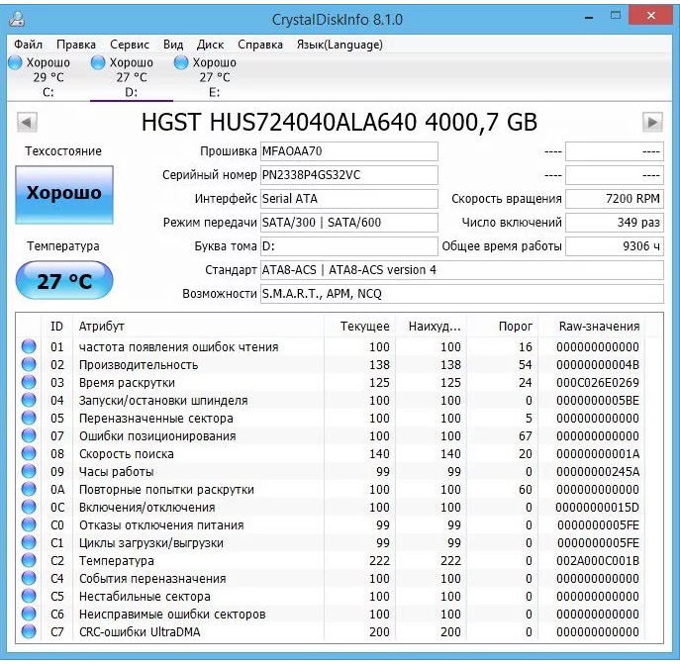Click status orb for attribute 08 Скорость поиска
Viewport: 680px width, 664px height.
click(29, 453)
